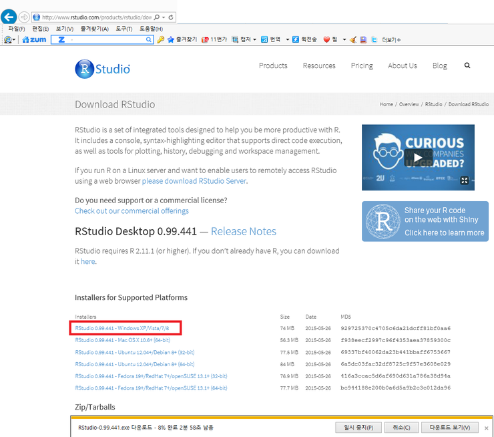494x437 pixels.
Task: Click the zum home icon in toolbar
Action: click(33, 40)
